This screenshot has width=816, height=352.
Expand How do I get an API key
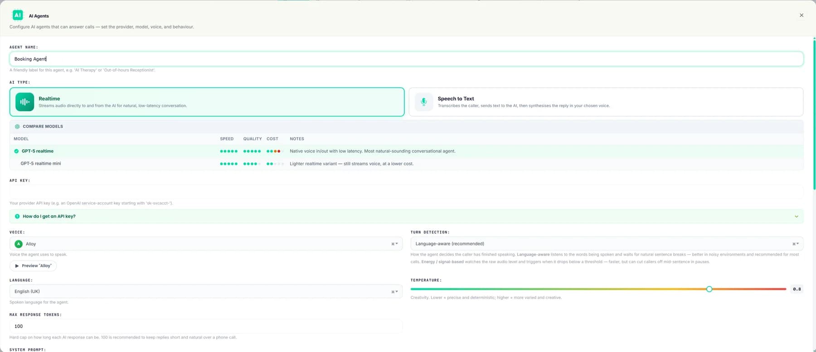[x=406, y=216]
